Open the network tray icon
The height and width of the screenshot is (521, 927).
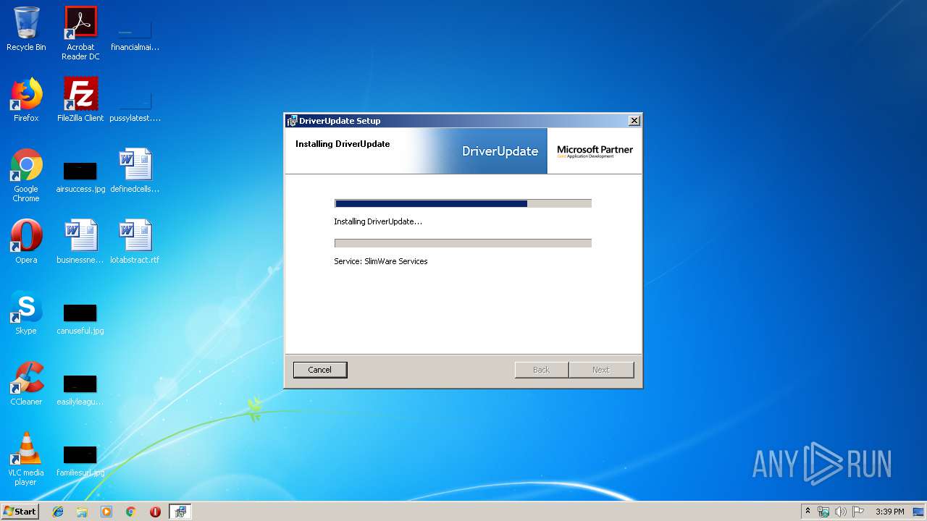point(823,512)
